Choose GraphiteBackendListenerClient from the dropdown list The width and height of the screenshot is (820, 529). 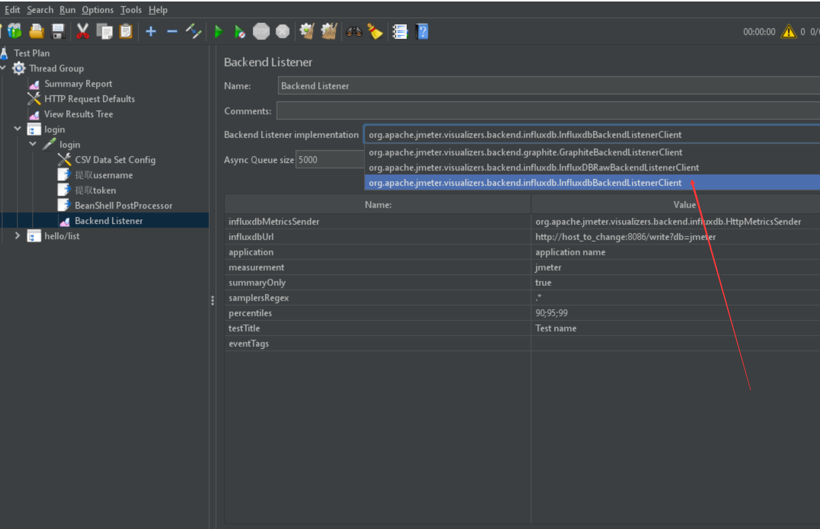pyautogui.click(x=592, y=152)
